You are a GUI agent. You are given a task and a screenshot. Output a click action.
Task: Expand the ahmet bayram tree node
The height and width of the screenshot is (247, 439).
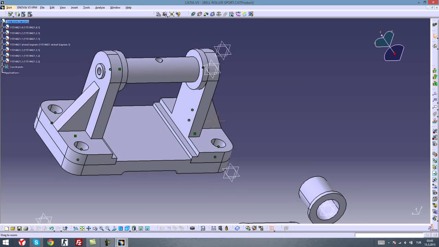pyautogui.click(x=2, y=44)
